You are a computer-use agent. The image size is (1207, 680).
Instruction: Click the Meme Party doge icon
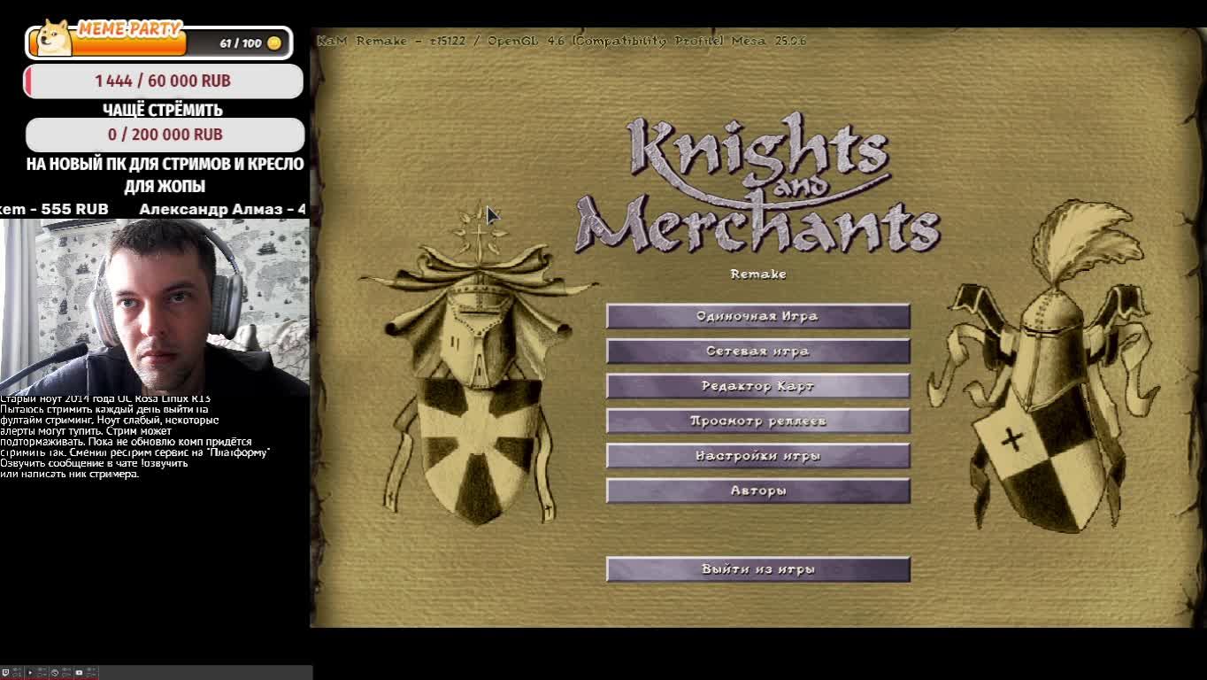tap(53, 38)
